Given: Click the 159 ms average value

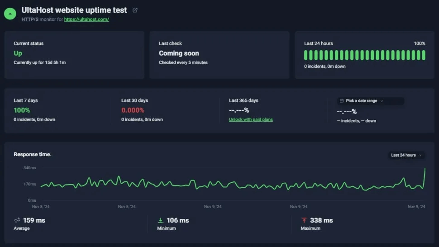Looking at the screenshot, I should click(34, 220).
